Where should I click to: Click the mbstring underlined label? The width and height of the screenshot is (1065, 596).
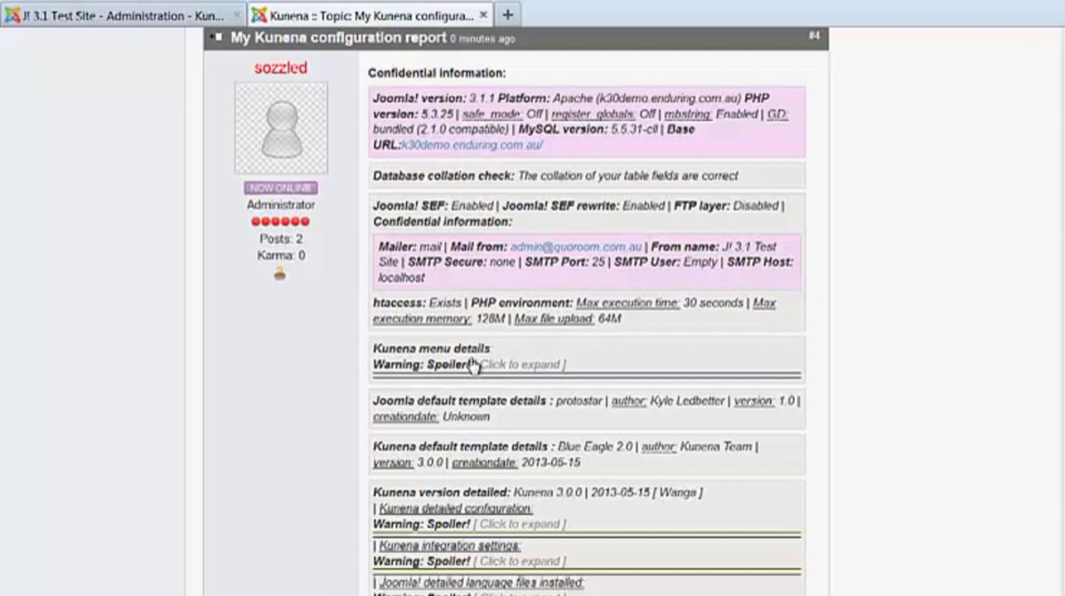tap(688, 114)
